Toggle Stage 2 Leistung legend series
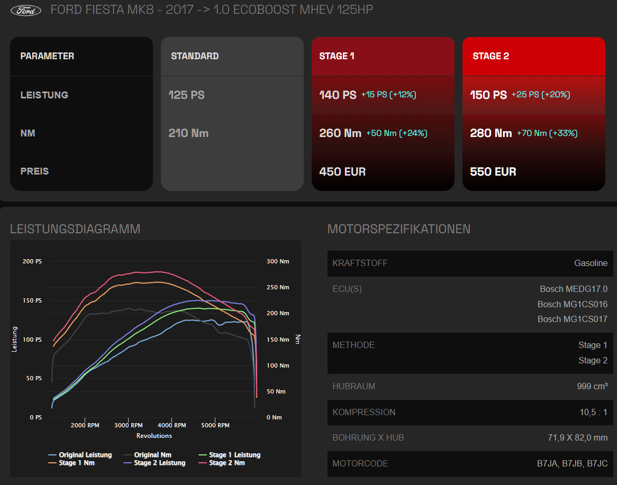 pos(155,463)
